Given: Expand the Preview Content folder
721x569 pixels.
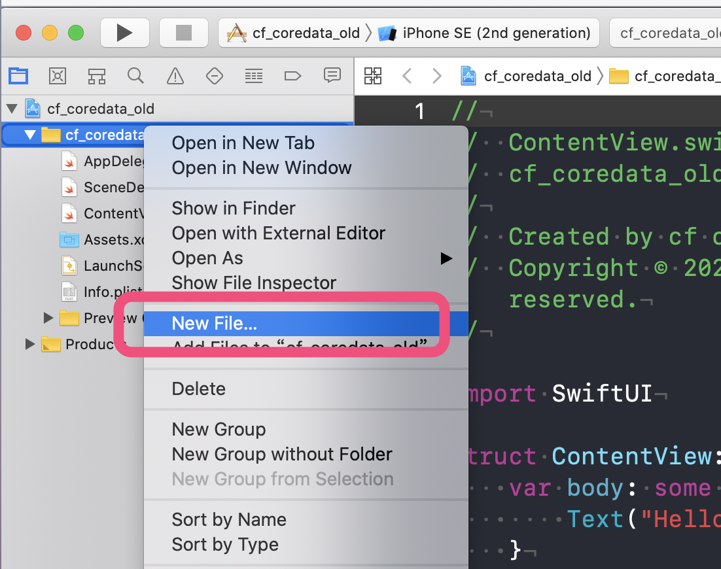Looking at the screenshot, I should click(x=48, y=318).
